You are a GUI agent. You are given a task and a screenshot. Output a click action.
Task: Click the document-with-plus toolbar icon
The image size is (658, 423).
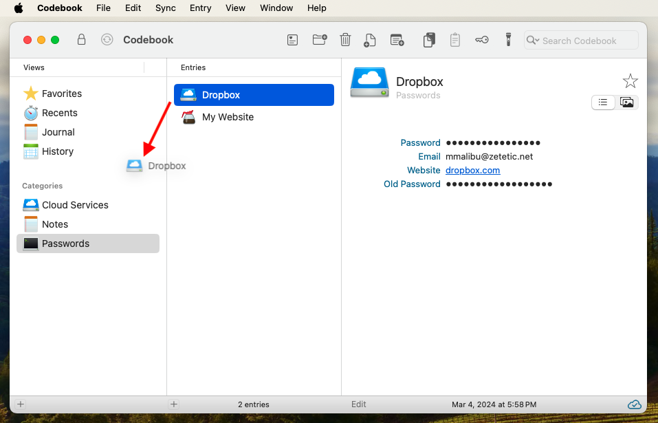(370, 41)
